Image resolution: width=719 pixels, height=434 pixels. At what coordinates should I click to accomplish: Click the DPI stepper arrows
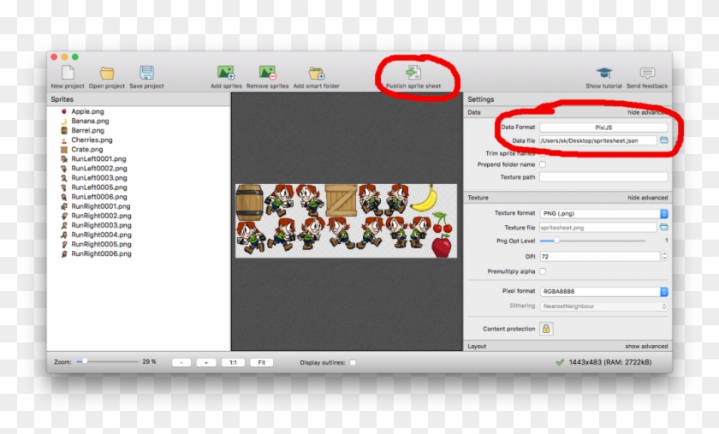point(664,257)
